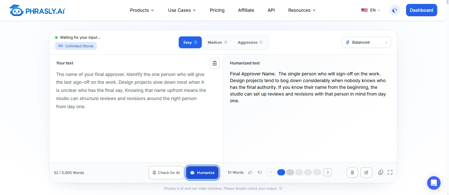Click the Humanized text heading

click(x=245, y=63)
